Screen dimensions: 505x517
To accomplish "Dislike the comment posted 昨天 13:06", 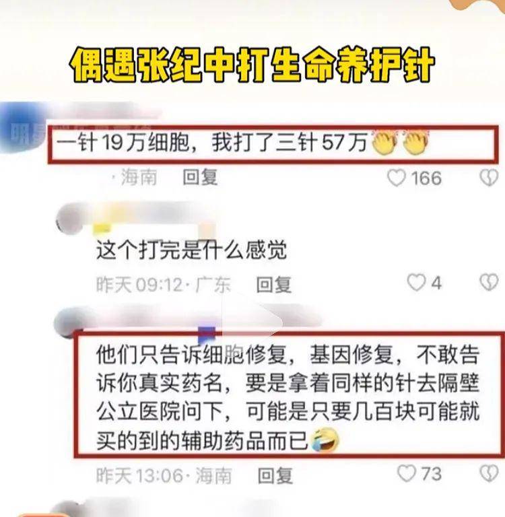I will tap(489, 474).
